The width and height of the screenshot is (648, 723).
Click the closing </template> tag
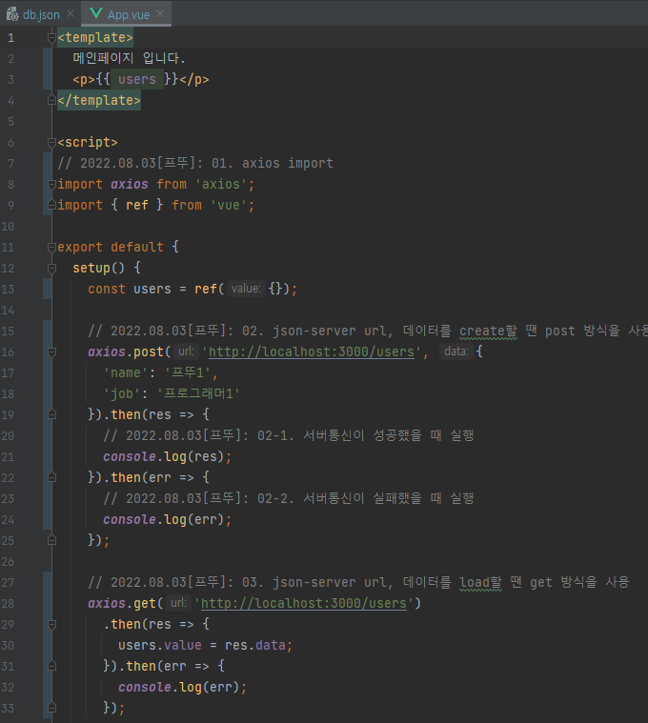tap(99, 100)
